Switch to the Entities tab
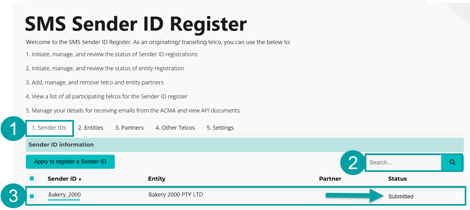 click(90, 127)
